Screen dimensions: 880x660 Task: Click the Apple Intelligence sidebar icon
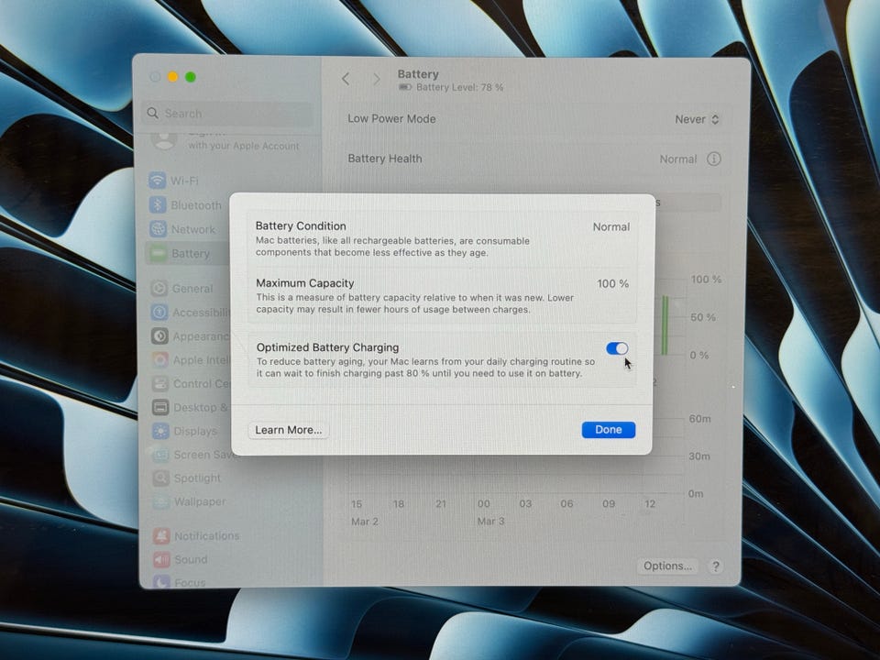coord(160,359)
